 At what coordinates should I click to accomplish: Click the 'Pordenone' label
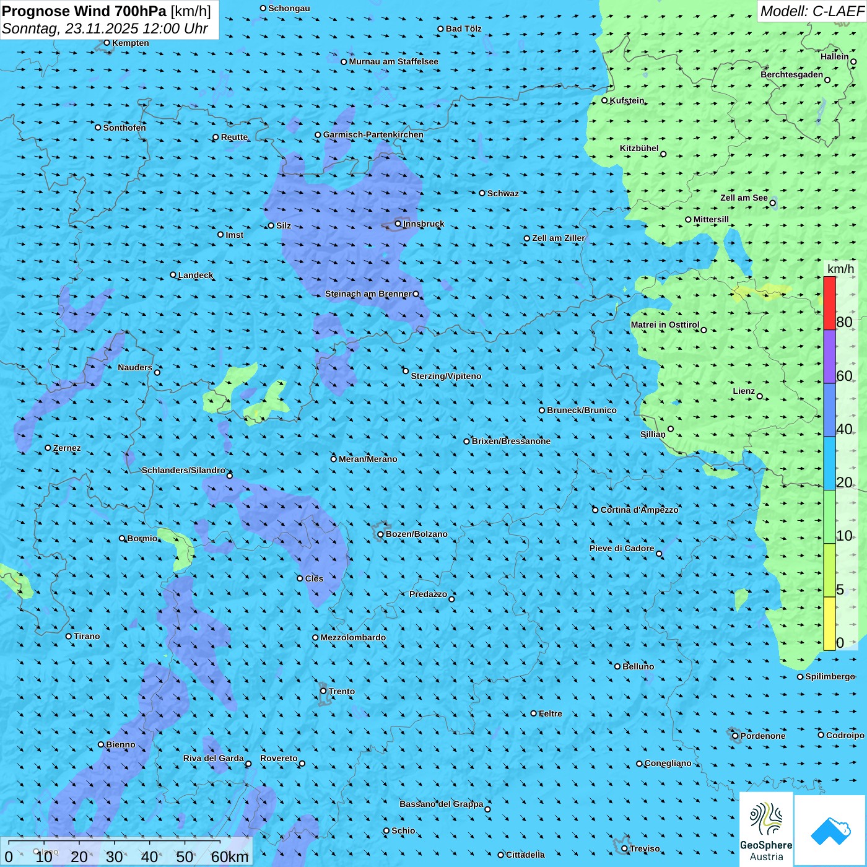(763, 736)
